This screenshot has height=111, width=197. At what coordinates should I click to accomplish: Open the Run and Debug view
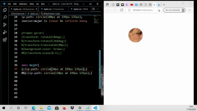[x=5, y=32]
